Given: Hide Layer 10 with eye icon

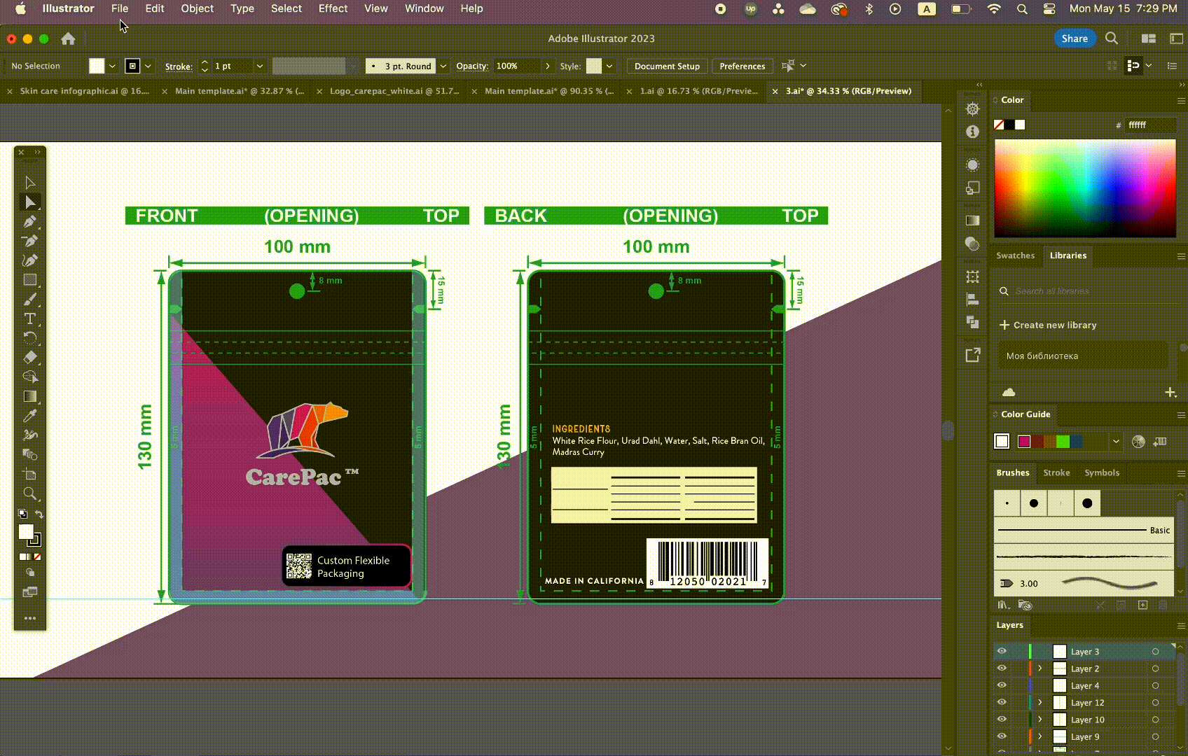Looking at the screenshot, I should point(1002,719).
